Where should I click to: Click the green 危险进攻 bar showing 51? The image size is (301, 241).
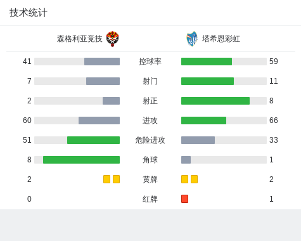click(x=93, y=140)
